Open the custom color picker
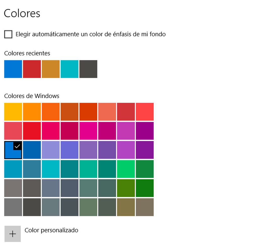 pyautogui.click(x=13, y=234)
